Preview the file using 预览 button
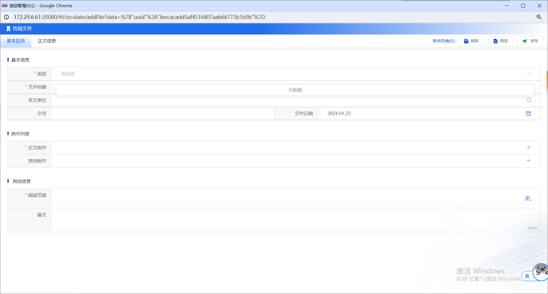Viewport: 548px width, 294px height. (x=501, y=41)
